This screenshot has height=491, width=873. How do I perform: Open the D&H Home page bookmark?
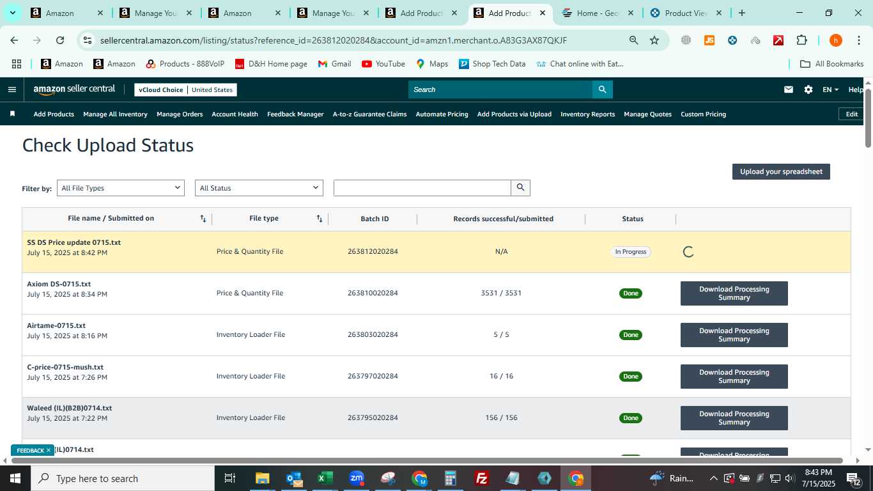pos(271,64)
